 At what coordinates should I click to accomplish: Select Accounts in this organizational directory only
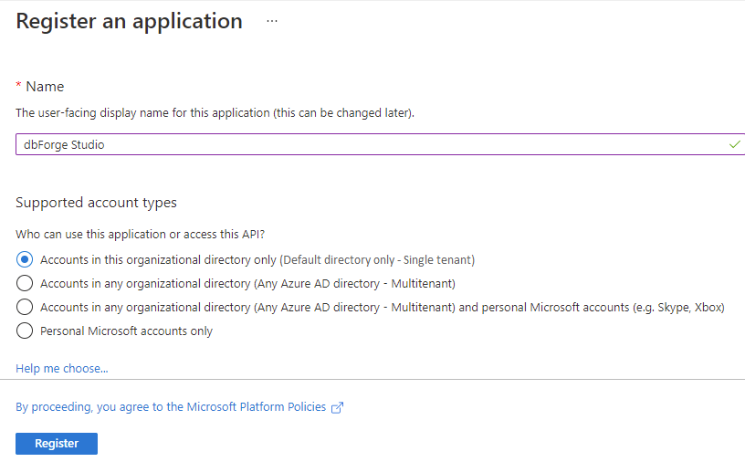(x=25, y=259)
